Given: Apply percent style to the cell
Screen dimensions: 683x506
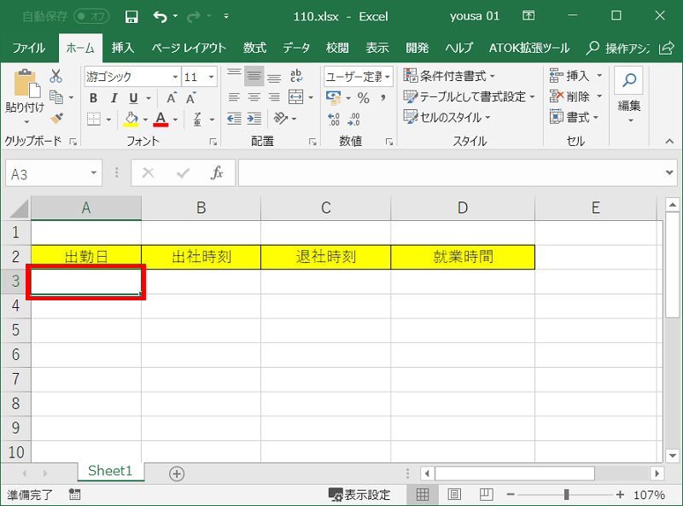Looking at the screenshot, I should point(364,97).
